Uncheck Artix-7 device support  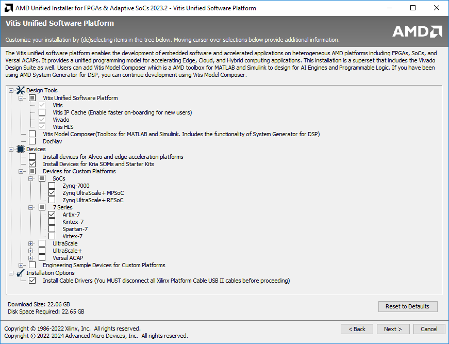click(52, 215)
